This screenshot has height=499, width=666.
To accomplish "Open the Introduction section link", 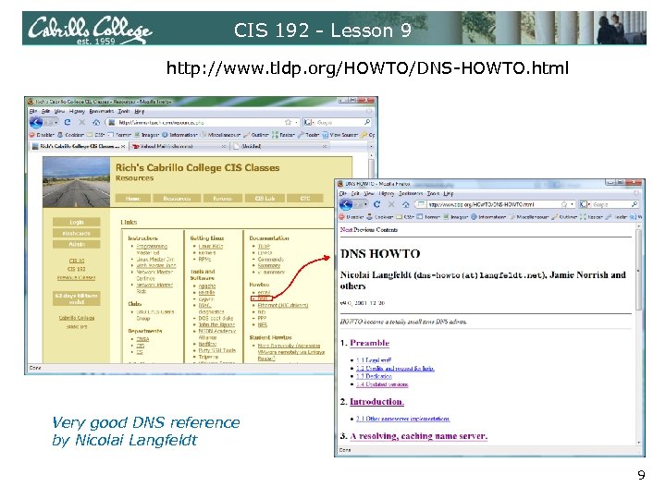I will [376, 401].
